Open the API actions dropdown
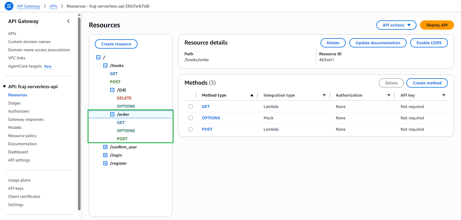 point(396,25)
